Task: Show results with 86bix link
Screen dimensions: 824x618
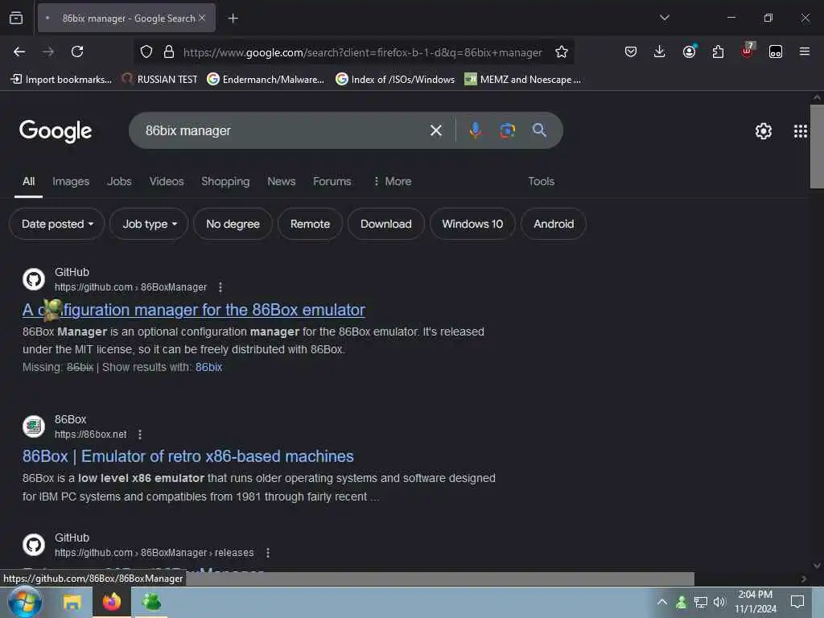Action: pos(208,367)
